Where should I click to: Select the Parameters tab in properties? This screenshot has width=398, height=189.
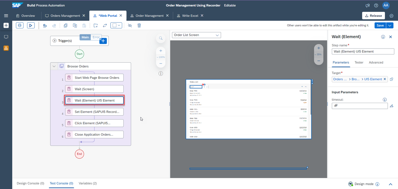[341, 63]
